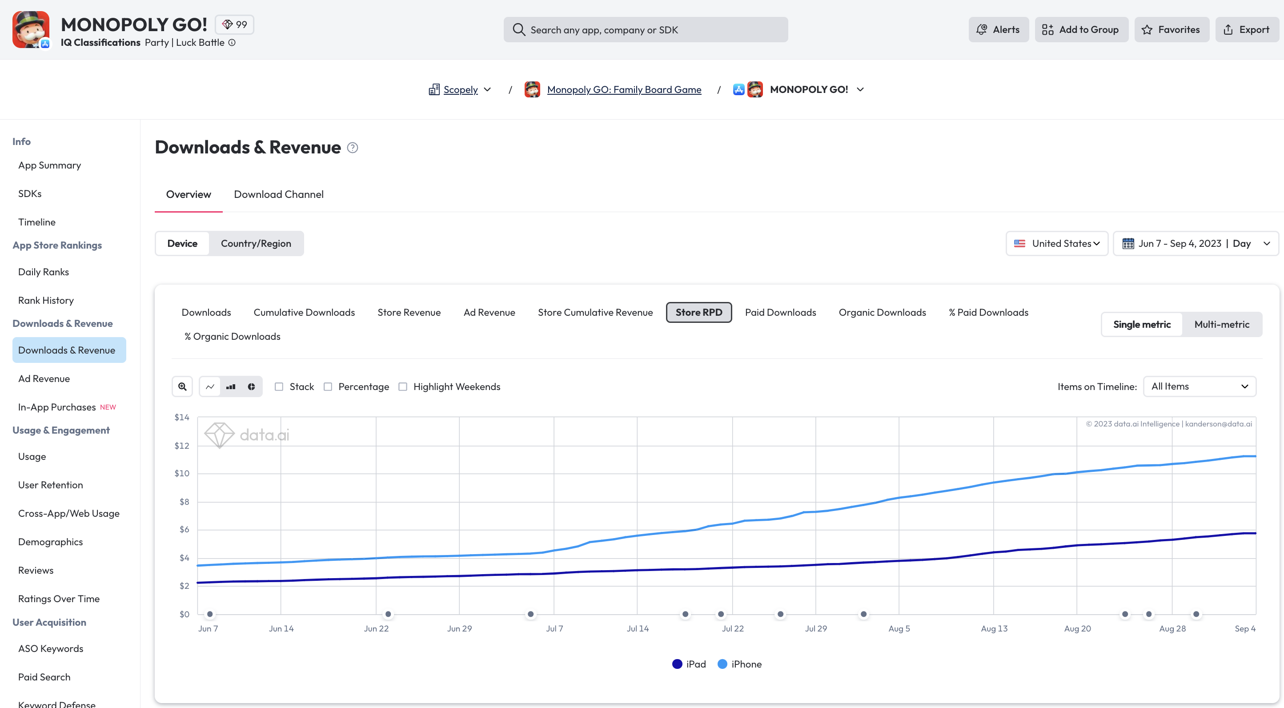1284x708 pixels.
Task: Select the Store Revenue metric tab
Action: pos(409,312)
